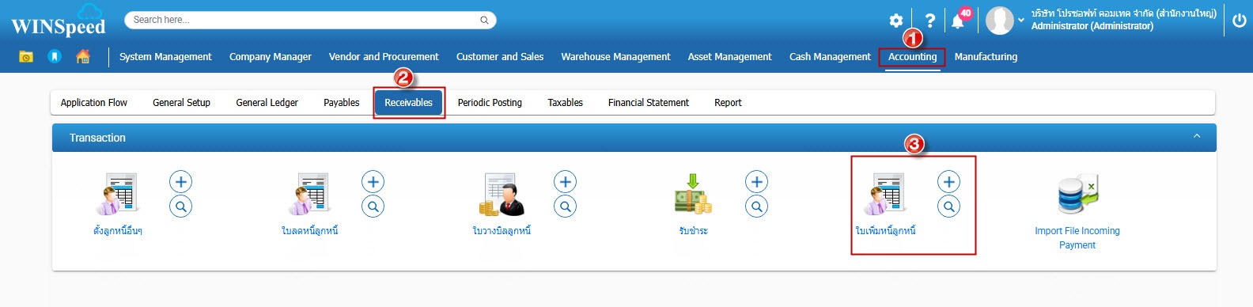This screenshot has height=307, width=1253.
Task: Add new ตั้งลูกหนี้อื่นๆ with plus icon
Action: click(181, 182)
